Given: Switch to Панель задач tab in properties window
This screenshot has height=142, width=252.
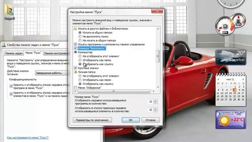Looking at the screenshot, I should 14,53.
